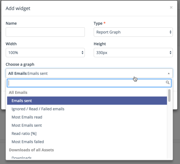Select Ignored / Read / Failed emails

click(38, 109)
